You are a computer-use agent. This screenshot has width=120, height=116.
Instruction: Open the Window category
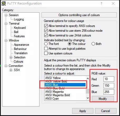click(x=14, y=40)
